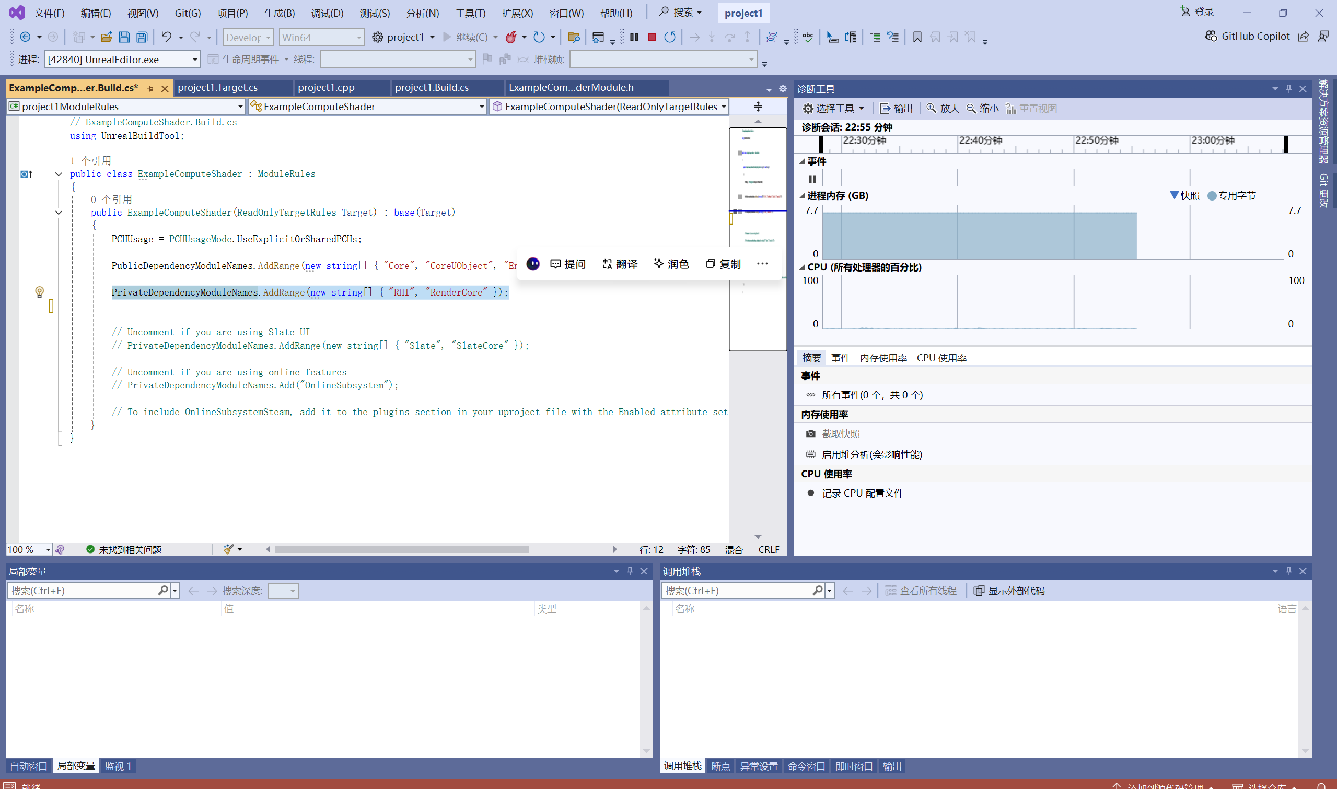Click the lightbulb quick actions icon
Viewport: 1337px width, 789px height.
point(39,292)
